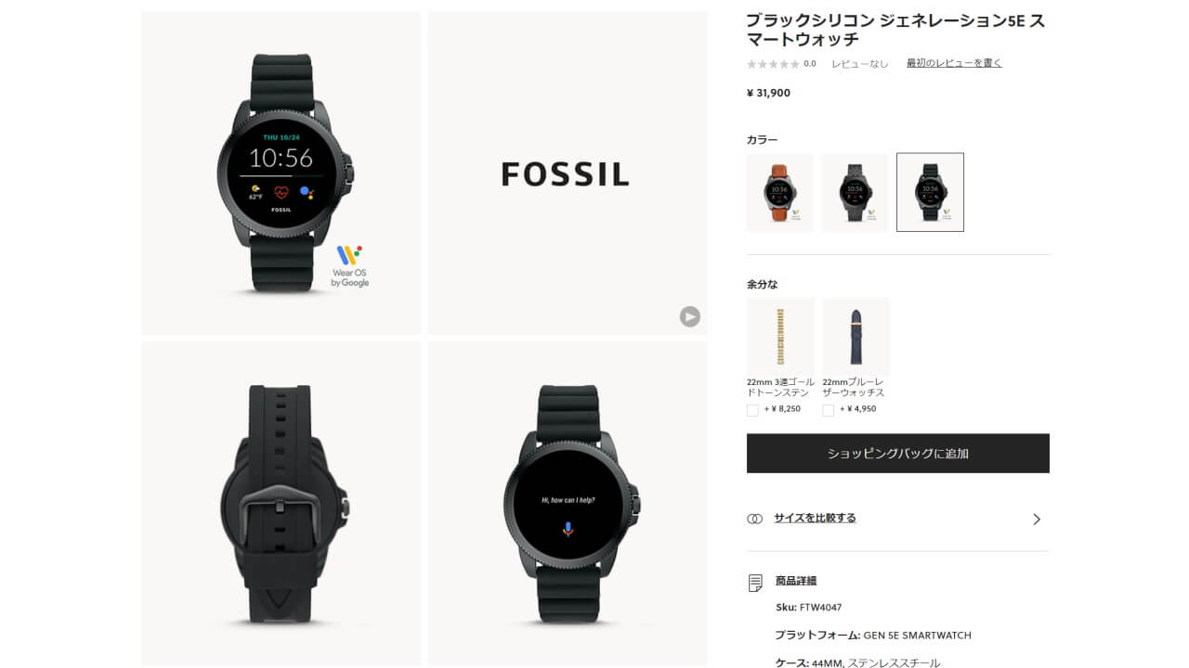Click the compare sizes rings icon
The width and height of the screenshot is (1189, 668).
click(x=754, y=519)
